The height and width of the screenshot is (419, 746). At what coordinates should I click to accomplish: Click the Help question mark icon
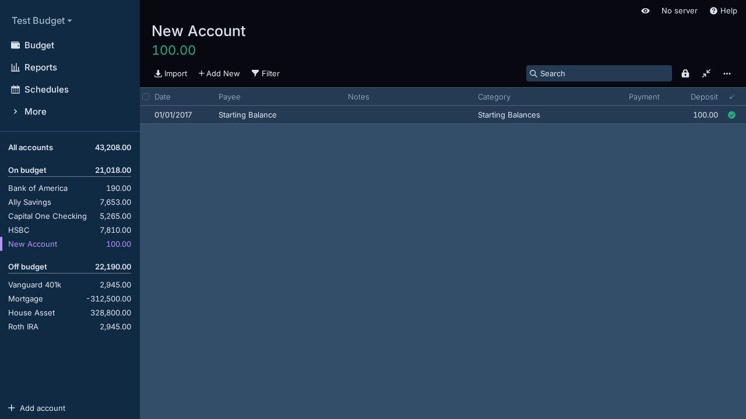point(713,11)
